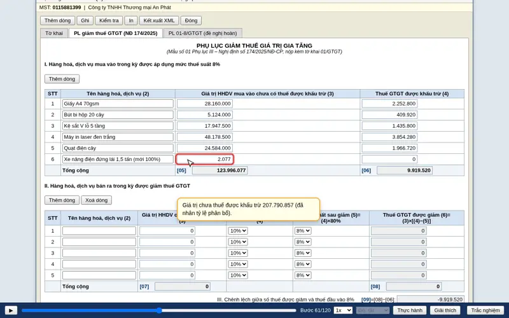Open the 10% dropdown in section II row 4
Viewport: 509px width, 318px height.
coord(237,264)
